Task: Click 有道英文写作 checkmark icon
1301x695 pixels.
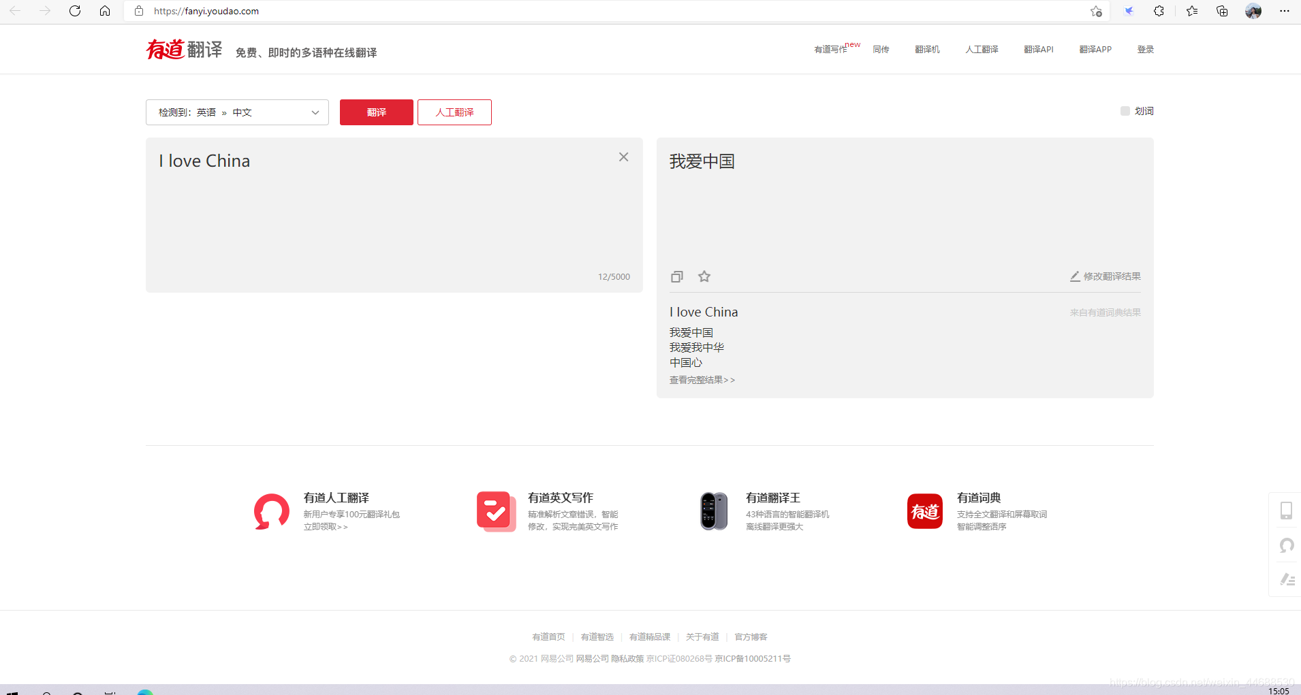Action: [x=496, y=512]
